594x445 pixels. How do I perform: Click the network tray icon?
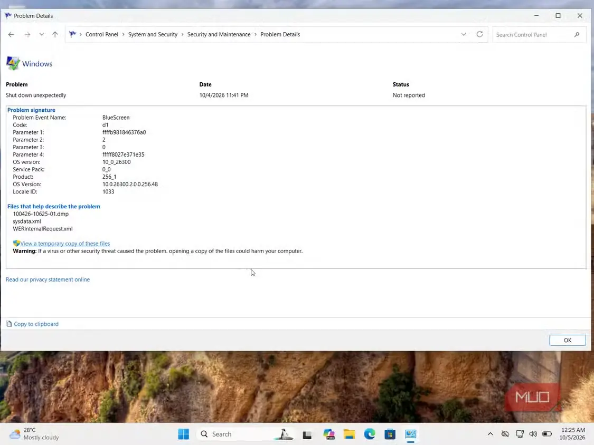pos(520,434)
